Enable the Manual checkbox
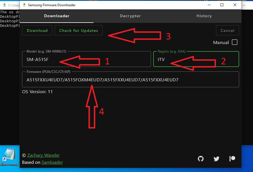 pyautogui.click(x=234, y=42)
